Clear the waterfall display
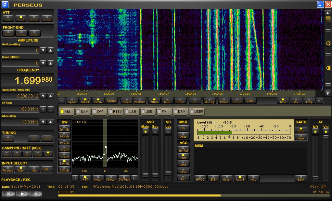Viewport: 332px width, 201px height. (x=250, y=101)
